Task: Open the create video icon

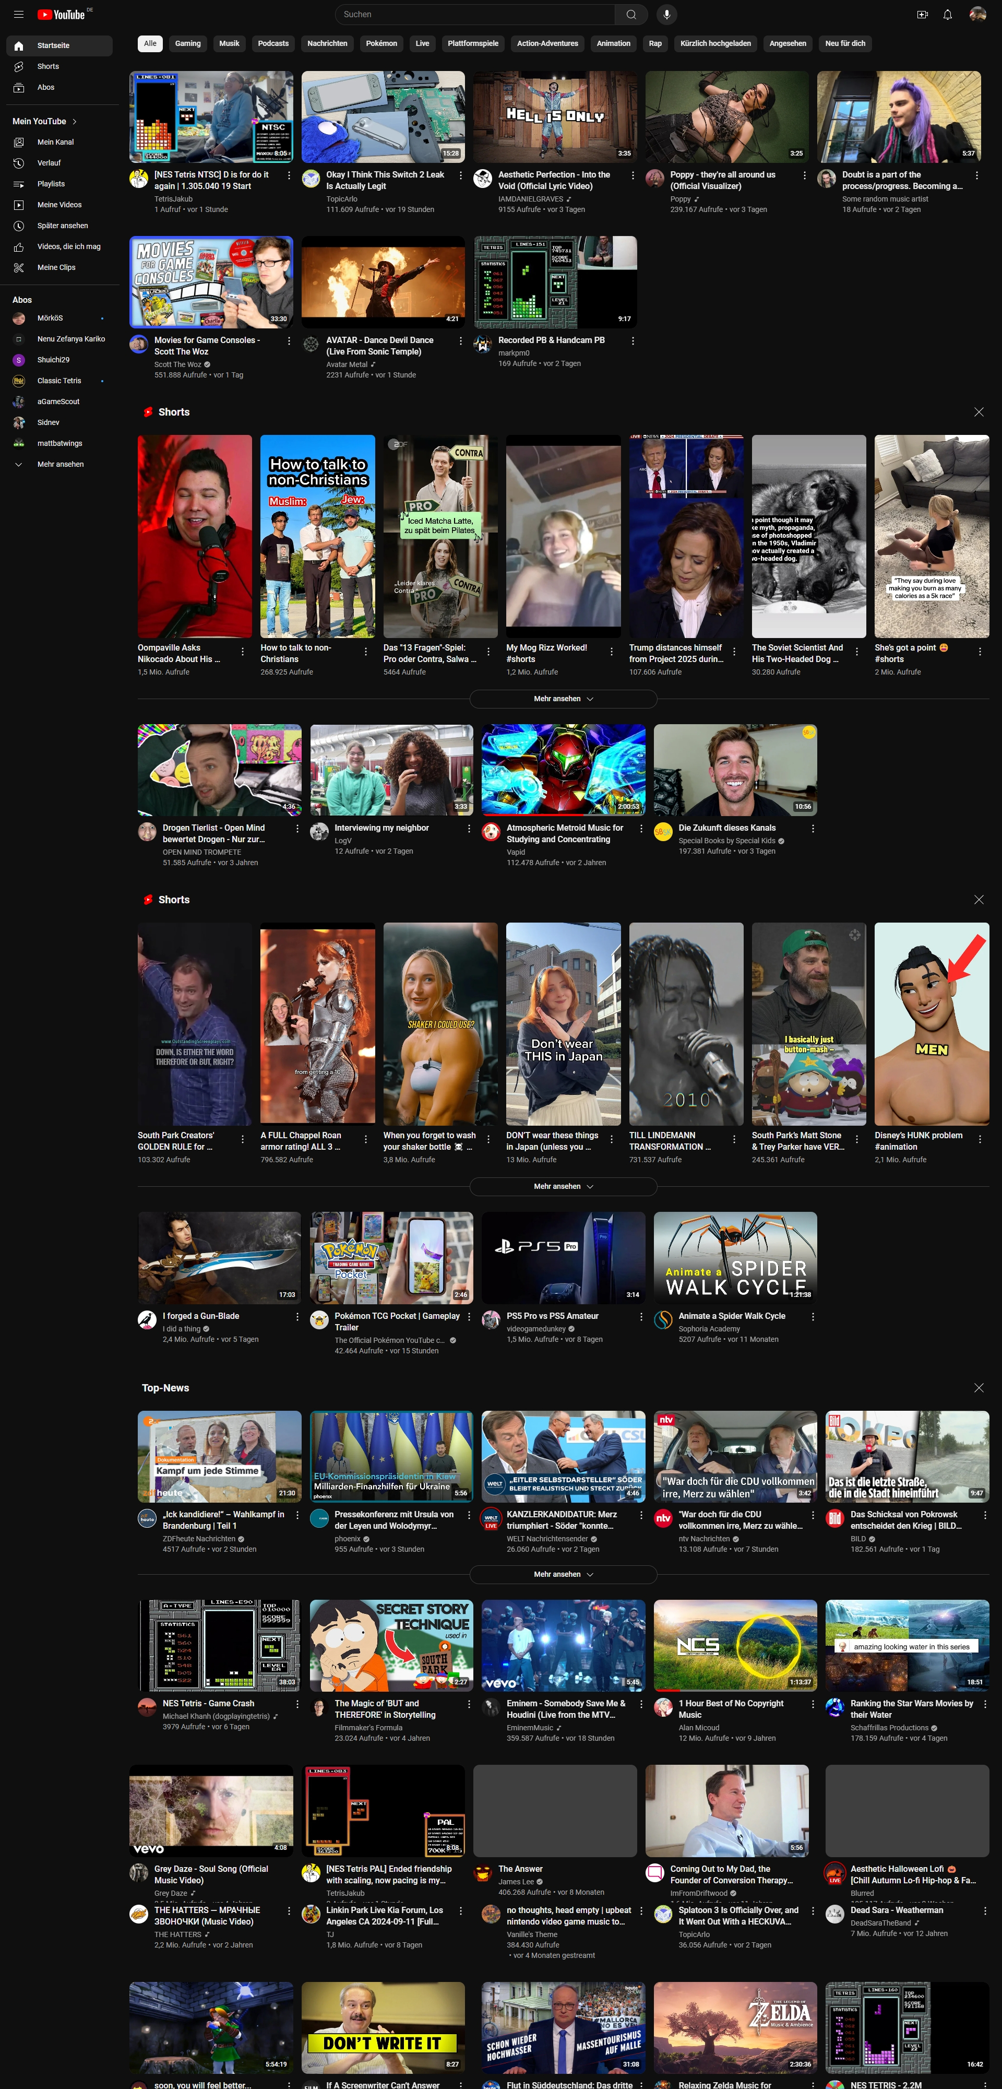Action: (922, 15)
